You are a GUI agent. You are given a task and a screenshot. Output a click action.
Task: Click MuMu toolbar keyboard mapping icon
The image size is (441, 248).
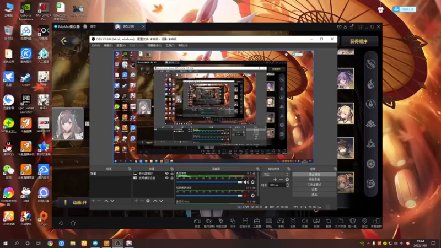click(269, 222)
